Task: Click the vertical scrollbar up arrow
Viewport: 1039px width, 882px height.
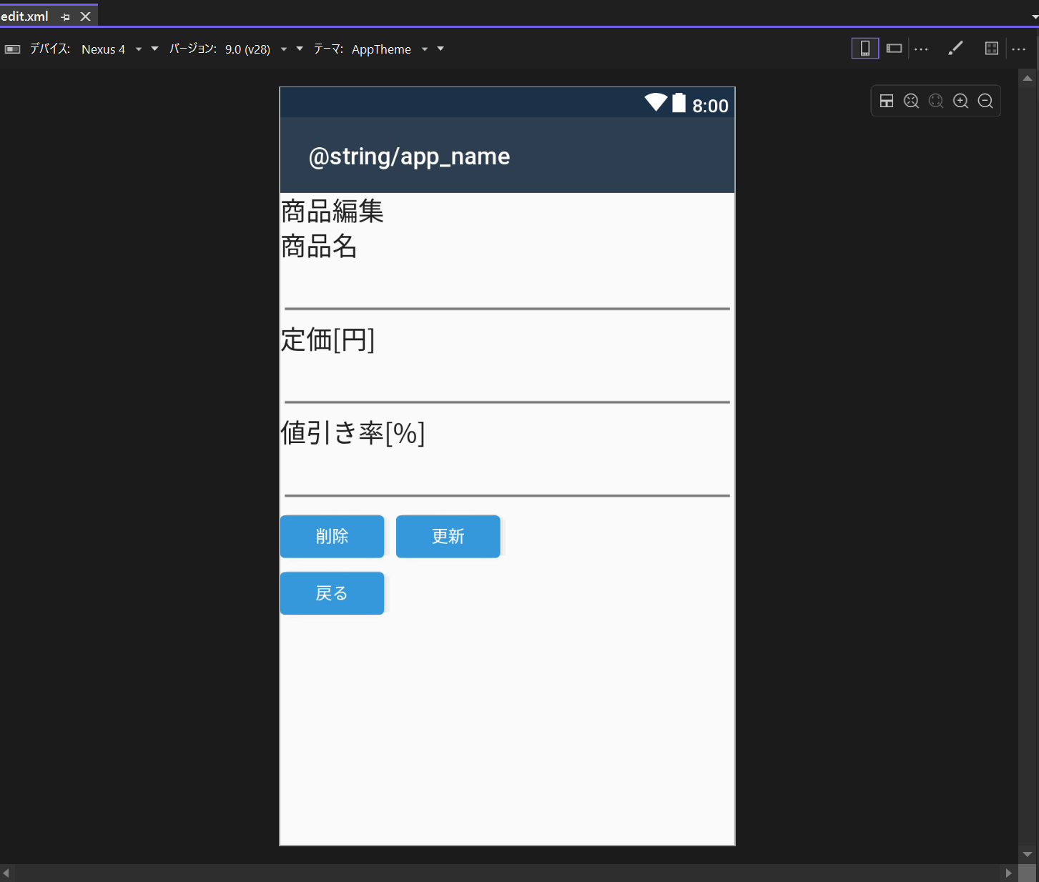Action: (x=1028, y=78)
